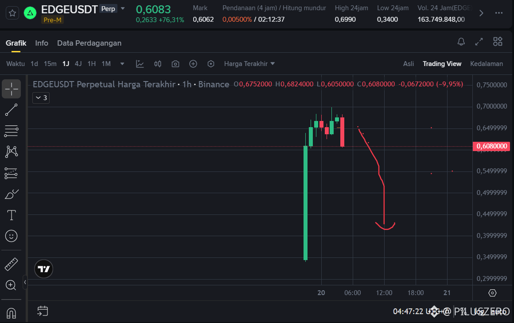Select the Text annotation tool
This screenshot has width=514, height=323.
(x=12, y=215)
